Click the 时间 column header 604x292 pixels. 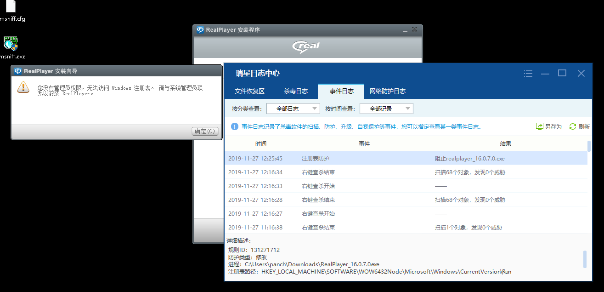coord(261,143)
